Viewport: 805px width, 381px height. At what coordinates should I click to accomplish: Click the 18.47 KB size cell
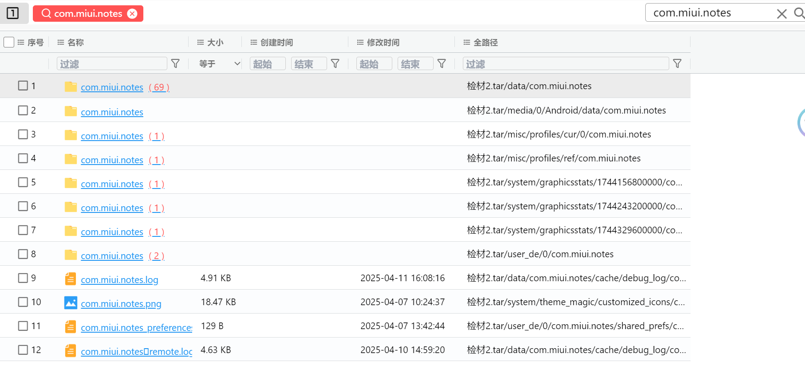pyautogui.click(x=218, y=302)
